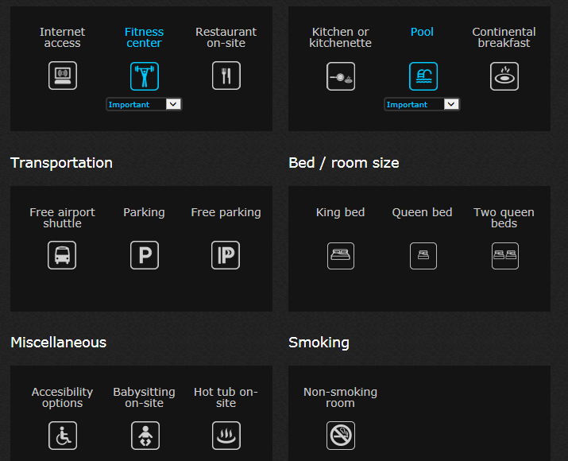This screenshot has height=461, width=568.
Task: Select the Continental breakfast icon
Action: (504, 76)
